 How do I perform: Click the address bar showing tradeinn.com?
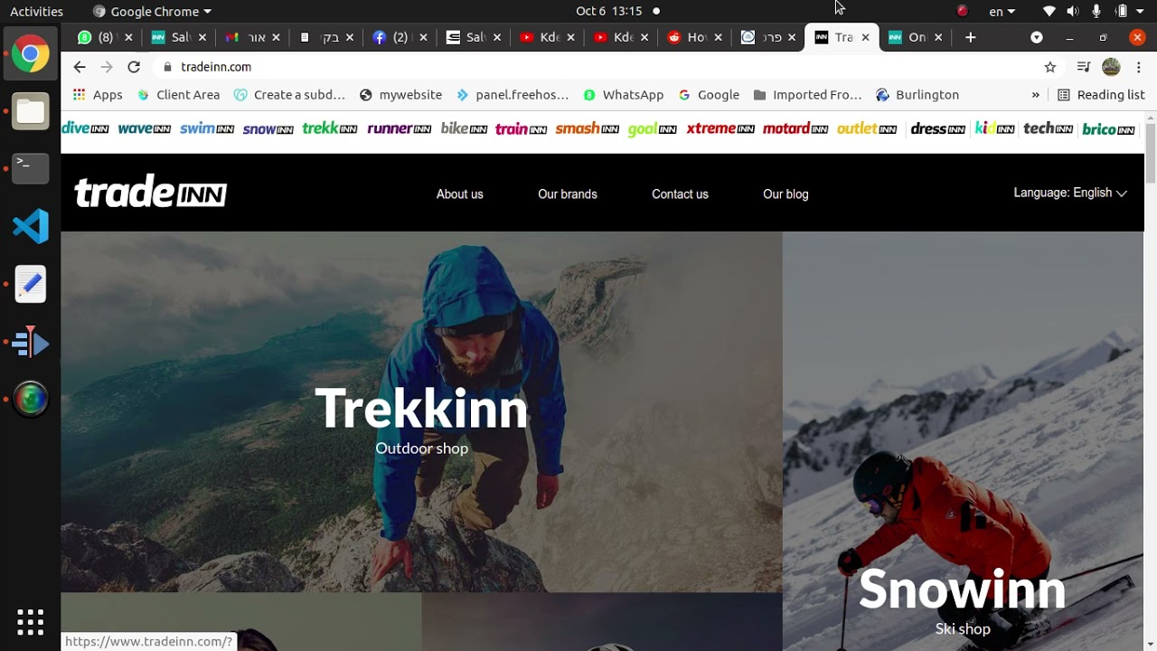point(597,67)
